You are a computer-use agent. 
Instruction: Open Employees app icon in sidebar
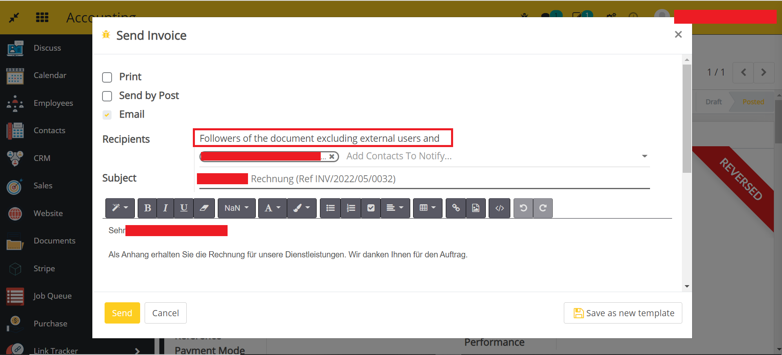(15, 103)
